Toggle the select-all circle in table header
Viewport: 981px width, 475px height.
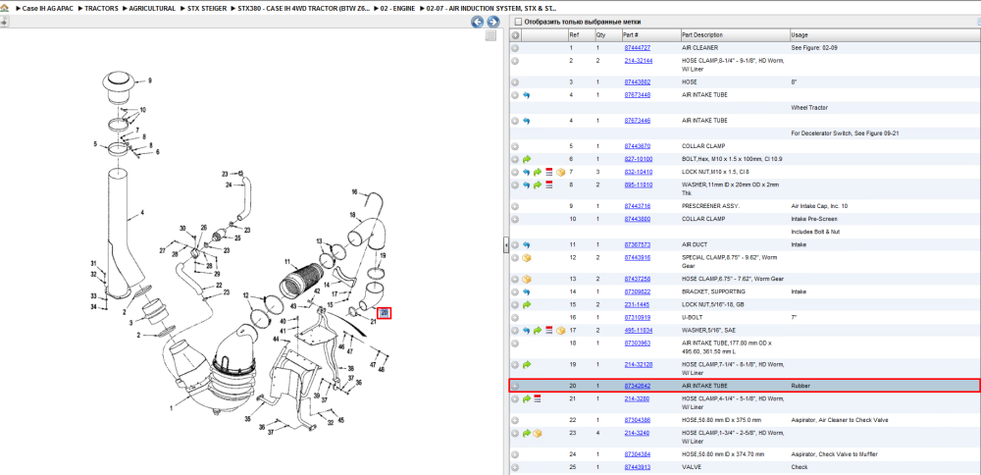coord(516,35)
